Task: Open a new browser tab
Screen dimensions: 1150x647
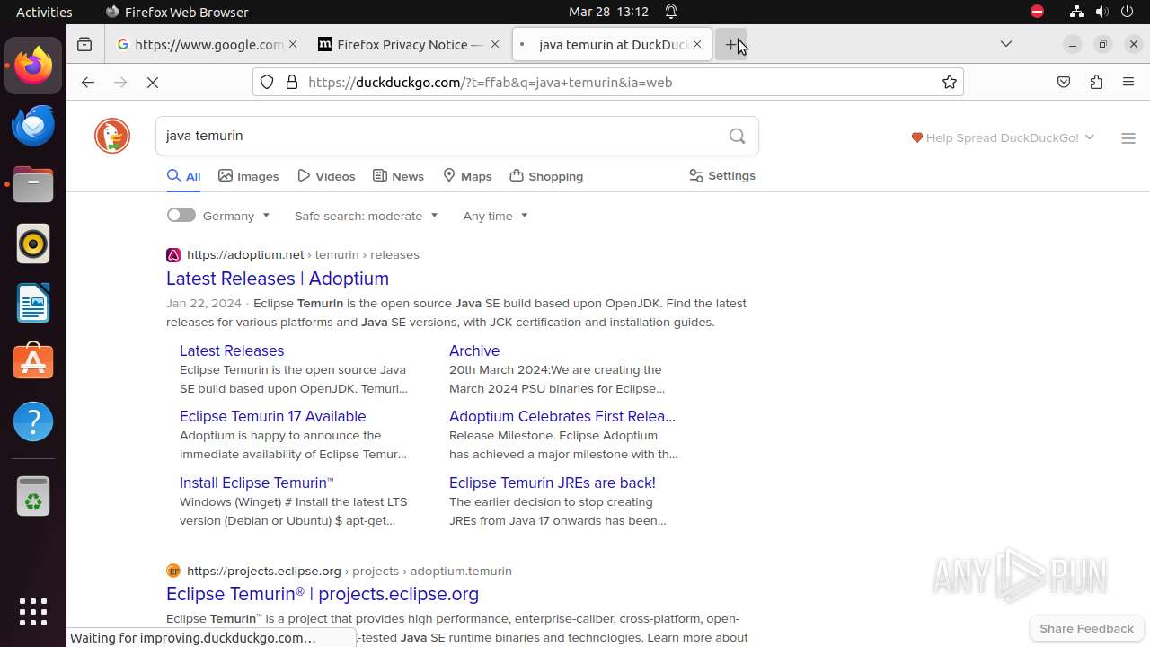Action: tap(731, 44)
